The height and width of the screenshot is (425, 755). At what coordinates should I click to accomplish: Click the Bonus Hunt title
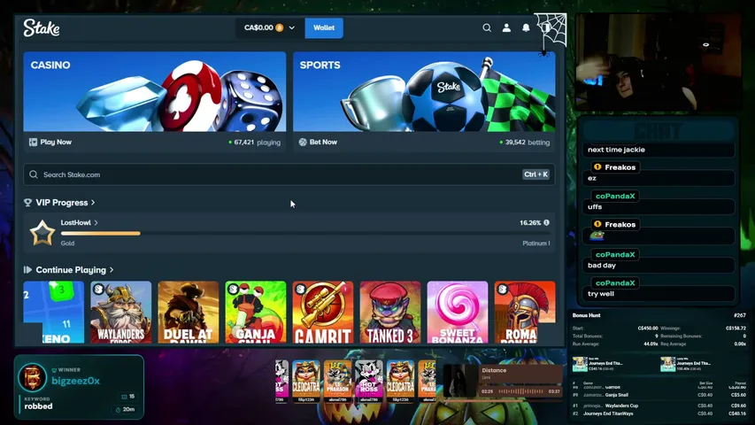pyautogui.click(x=587, y=315)
